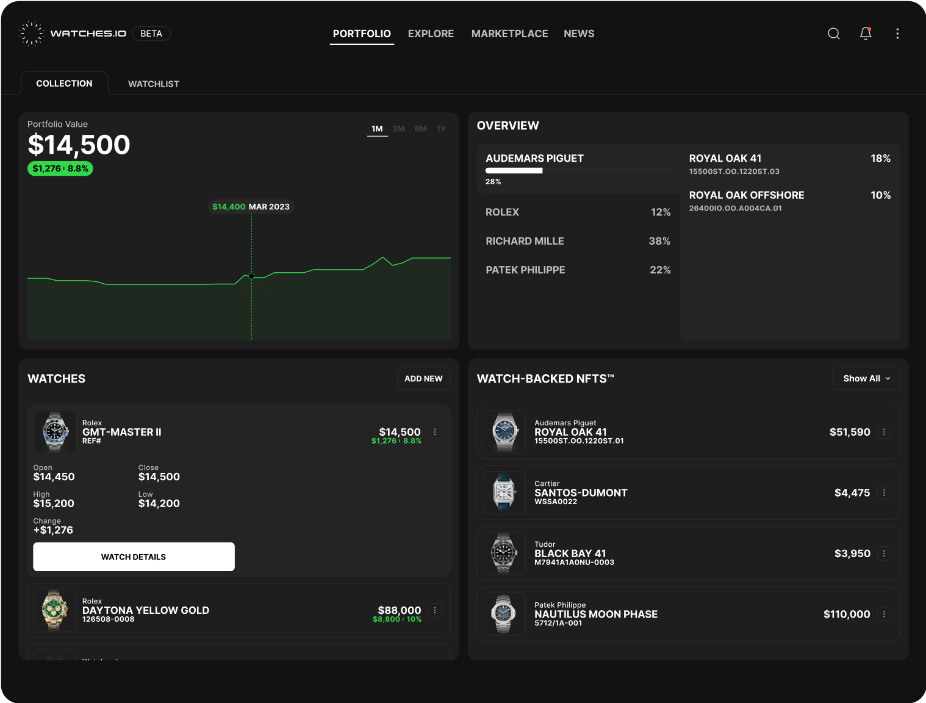Click the $14,400 MAR 2023 chart tooltip
This screenshot has width=926, height=703.
point(251,207)
